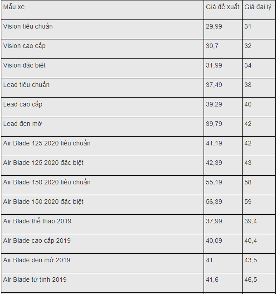Click 'Air Blade 150 2020 tiêu chuẩn' cell
Image resolution: width=277 pixels, height=294 pixels.
[102, 185]
